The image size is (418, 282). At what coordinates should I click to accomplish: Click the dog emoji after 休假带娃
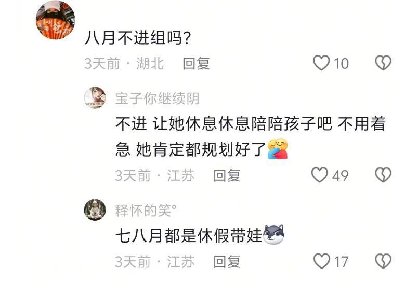(273, 235)
